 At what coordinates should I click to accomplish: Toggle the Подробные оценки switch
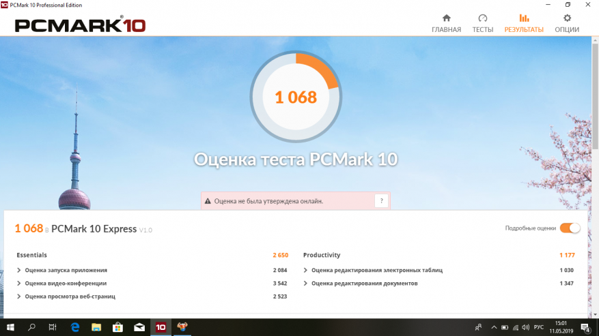pyautogui.click(x=570, y=228)
